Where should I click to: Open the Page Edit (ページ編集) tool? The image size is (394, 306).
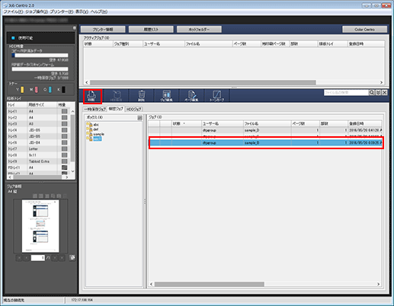click(191, 96)
